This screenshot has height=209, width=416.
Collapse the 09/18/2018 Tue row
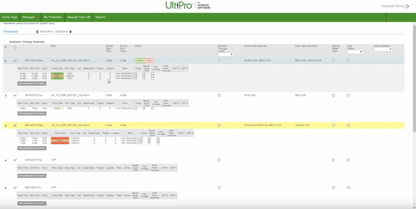point(5,95)
